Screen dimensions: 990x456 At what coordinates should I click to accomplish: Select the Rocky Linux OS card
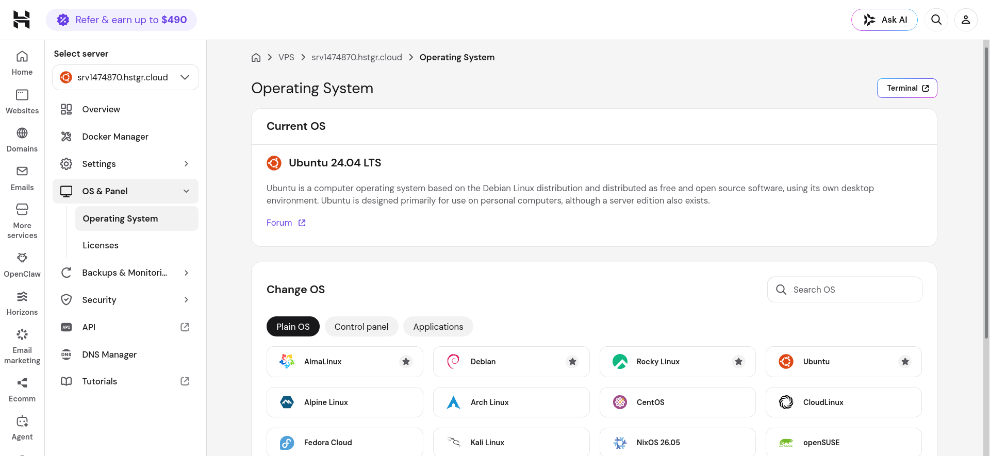coord(678,362)
